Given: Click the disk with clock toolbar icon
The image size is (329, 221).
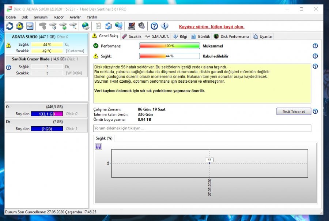Looking at the screenshot, I should point(53,26).
